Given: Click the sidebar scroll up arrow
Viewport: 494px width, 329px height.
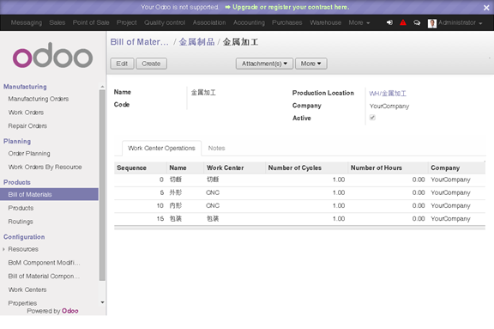Looking at the screenshot, I should [x=102, y=87].
